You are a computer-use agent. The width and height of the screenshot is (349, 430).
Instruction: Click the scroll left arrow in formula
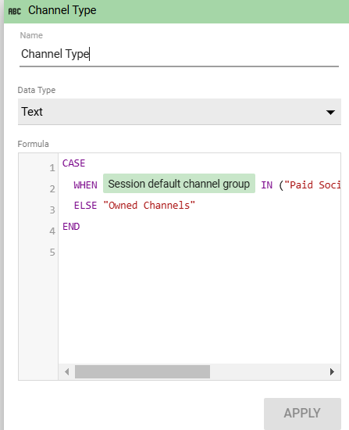point(66,371)
